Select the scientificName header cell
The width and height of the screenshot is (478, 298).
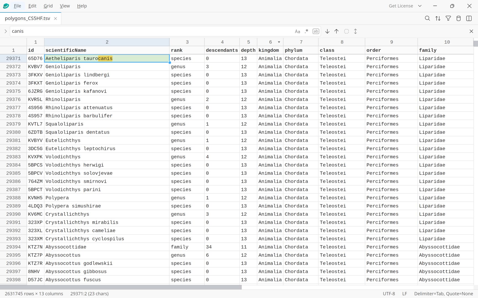coord(107,50)
